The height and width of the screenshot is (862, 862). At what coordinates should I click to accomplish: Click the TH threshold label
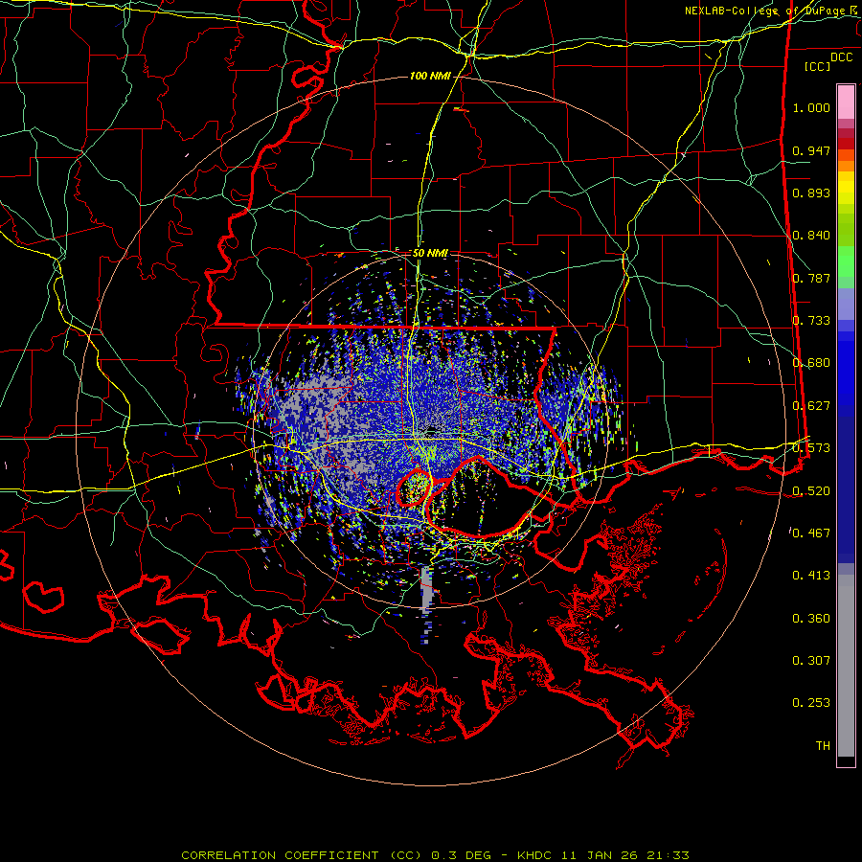click(823, 746)
